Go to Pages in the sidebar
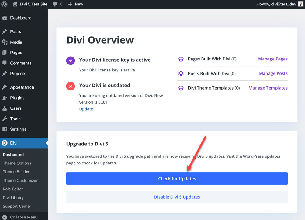The image size is (305, 220). 24,53
